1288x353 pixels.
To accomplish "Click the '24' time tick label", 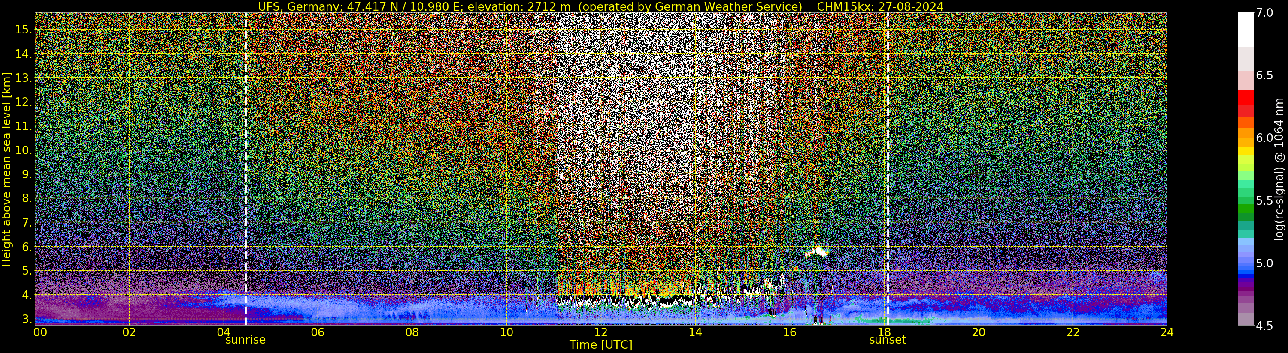I will 1167,332.
